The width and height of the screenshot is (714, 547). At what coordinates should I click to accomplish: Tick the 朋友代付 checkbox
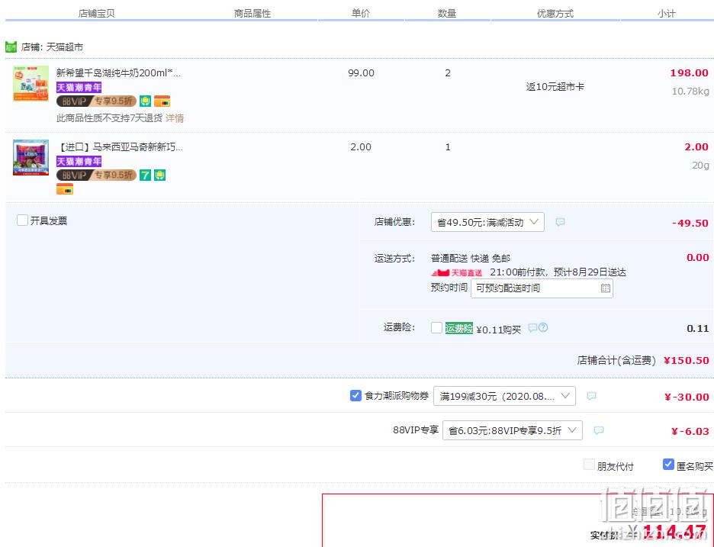click(x=589, y=465)
